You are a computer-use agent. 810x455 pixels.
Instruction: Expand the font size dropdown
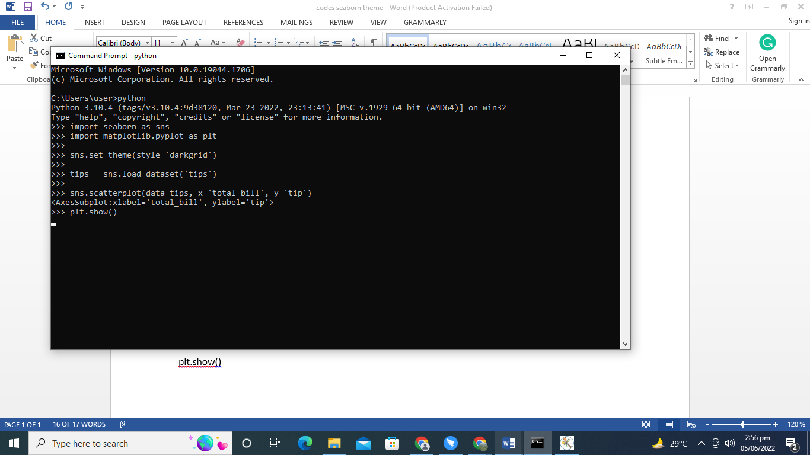coord(173,43)
